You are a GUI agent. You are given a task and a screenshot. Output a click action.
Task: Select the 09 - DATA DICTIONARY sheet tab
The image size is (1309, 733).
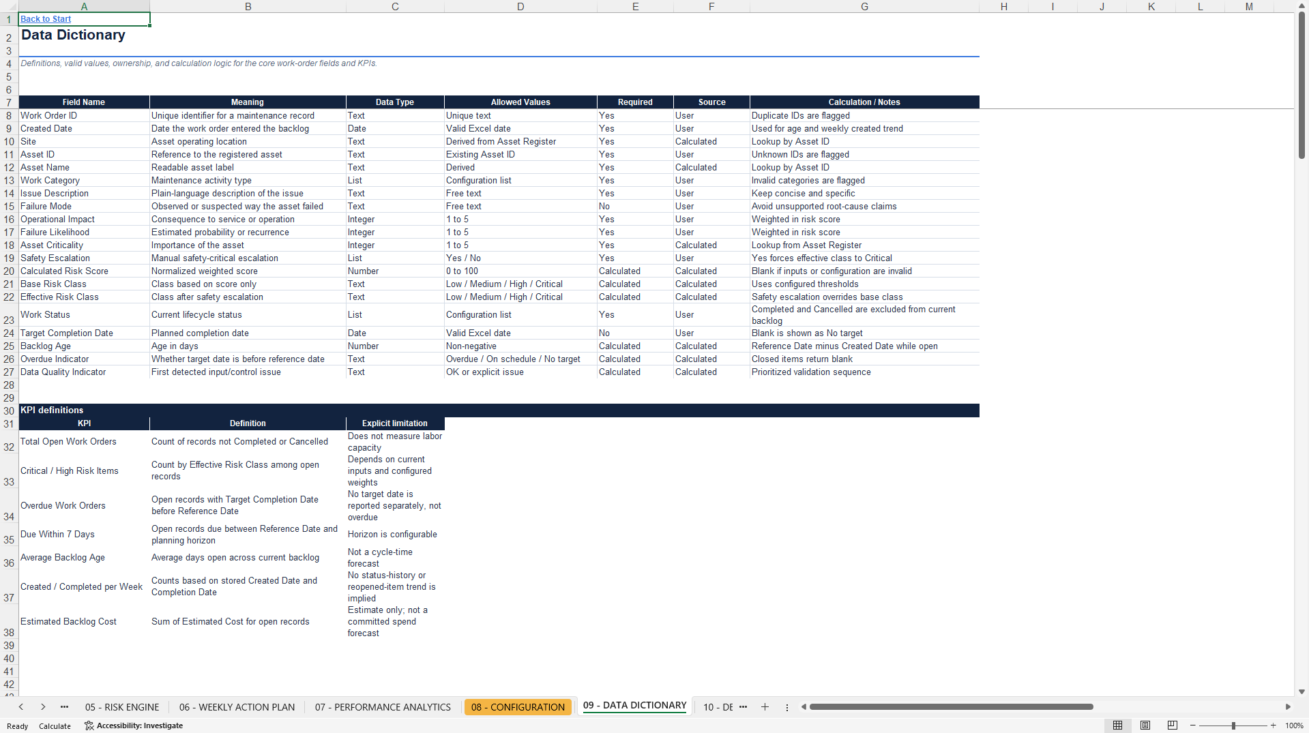coord(634,706)
